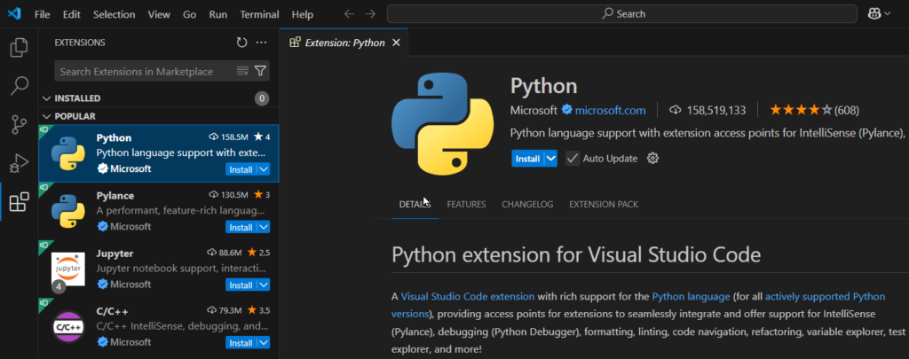Open install options dropdown on Python details page
This screenshot has width=909, height=359.
point(550,159)
